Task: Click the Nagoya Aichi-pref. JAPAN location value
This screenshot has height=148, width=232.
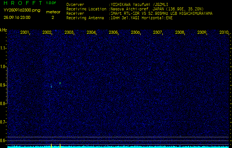Action: coord(157,9)
